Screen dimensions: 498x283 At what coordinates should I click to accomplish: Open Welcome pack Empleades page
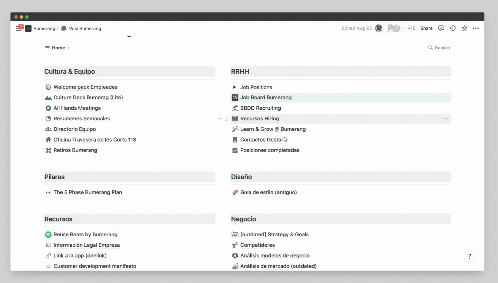(85, 87)
